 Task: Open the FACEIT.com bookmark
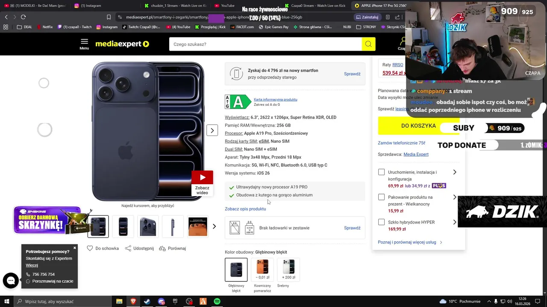pyautogui.click(x=241, y=27)
